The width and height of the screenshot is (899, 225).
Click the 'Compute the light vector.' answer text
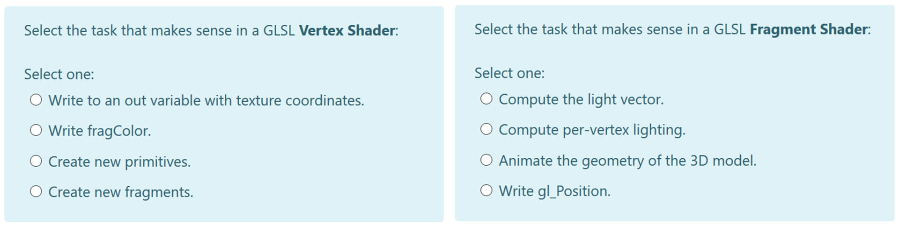[581, 99]
